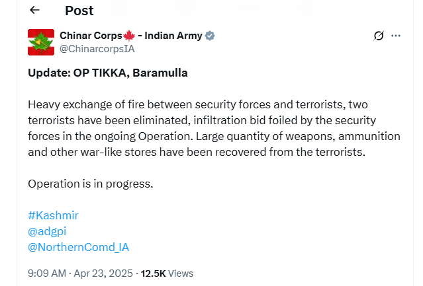This screenshot has width=423, height=286.
Task: Click the 'Update: OP TIKKA, Baramulla' headline
Action: [x=108, y=73]
